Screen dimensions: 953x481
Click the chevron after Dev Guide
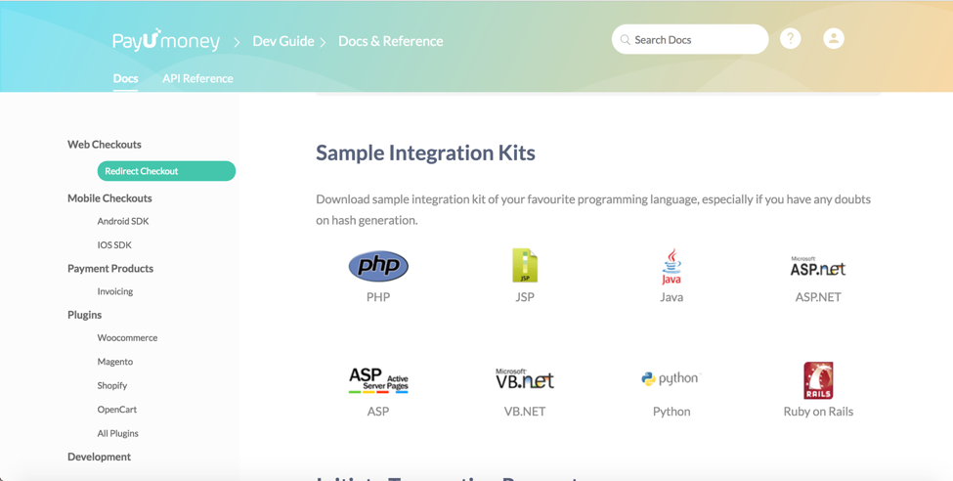pyautogui.click(x=323, y=42)
